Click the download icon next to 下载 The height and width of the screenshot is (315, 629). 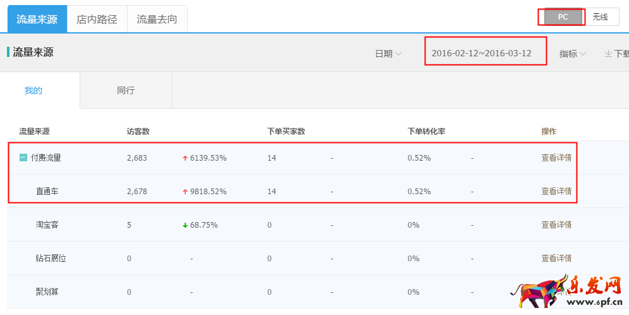click(x=608, y=54)
